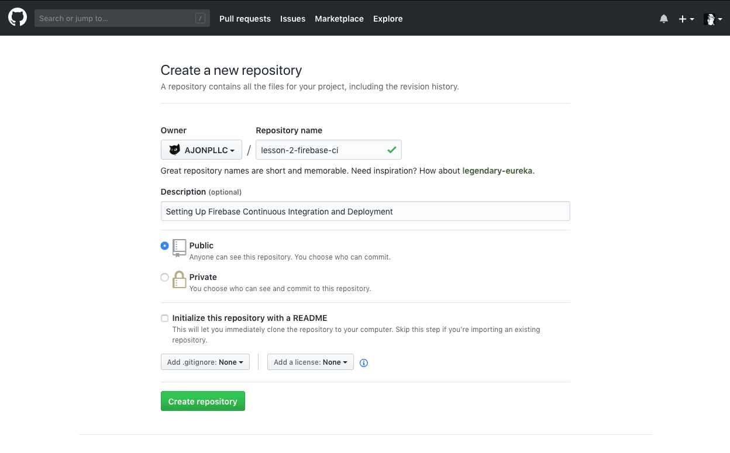Go to GitHub home via Octocat logo
The height and width of the screenshot is (453, 730).
click(18, 18)
